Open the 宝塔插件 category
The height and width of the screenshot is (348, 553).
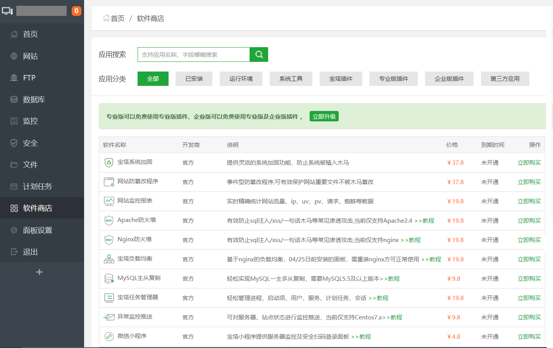pos(341,78)
